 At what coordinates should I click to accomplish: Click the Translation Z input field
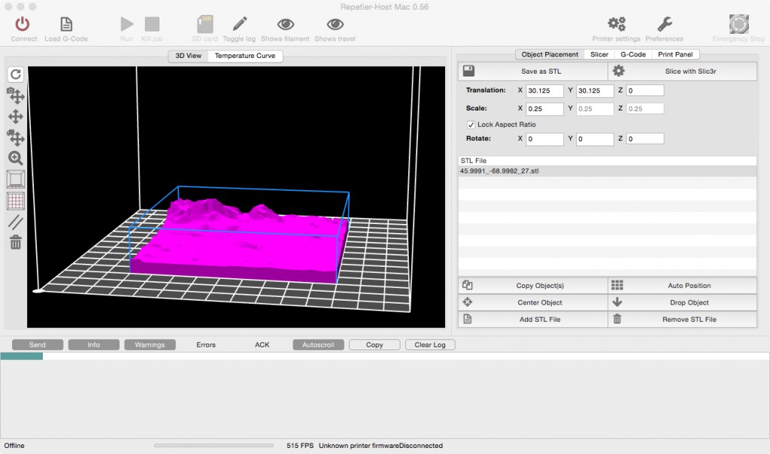pos(644,90)
